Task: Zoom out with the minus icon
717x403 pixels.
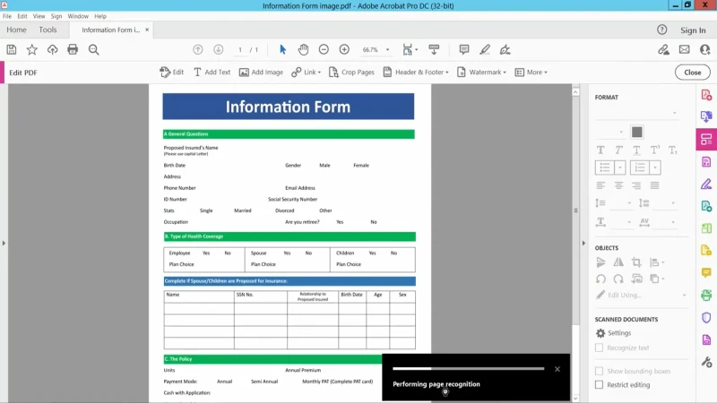Action: click(324, 49)
